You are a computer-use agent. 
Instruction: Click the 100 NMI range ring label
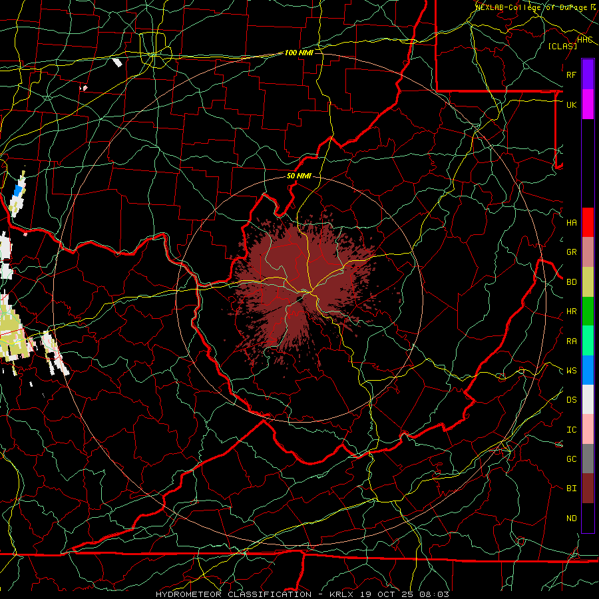click(299, 53)
